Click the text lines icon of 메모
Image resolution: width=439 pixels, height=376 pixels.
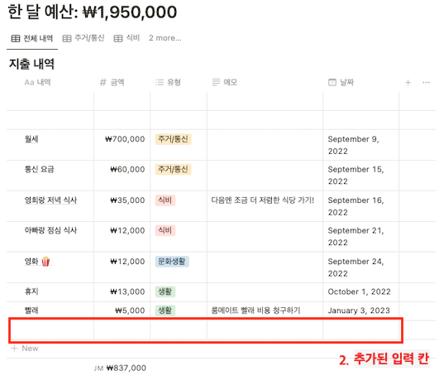[216, 83]
